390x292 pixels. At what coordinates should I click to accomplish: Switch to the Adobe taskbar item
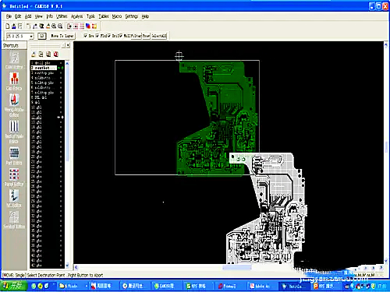[x=262, y=286]
